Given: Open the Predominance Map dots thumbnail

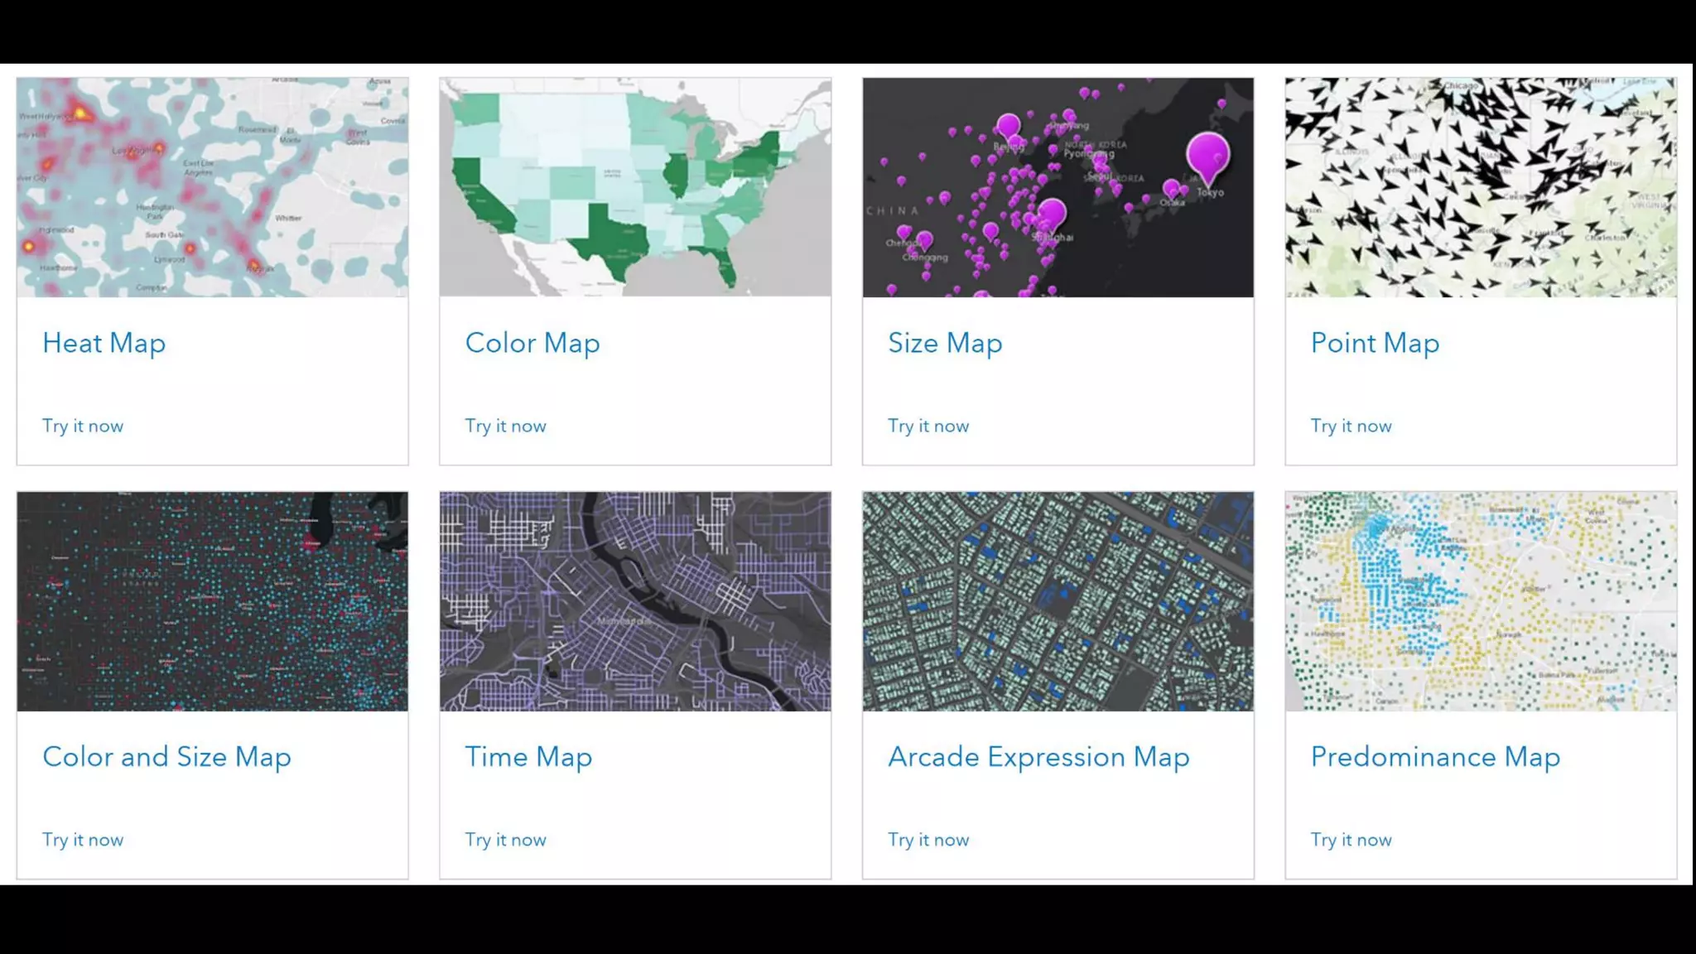Looking at the screenshot, I should point(1481,601).
